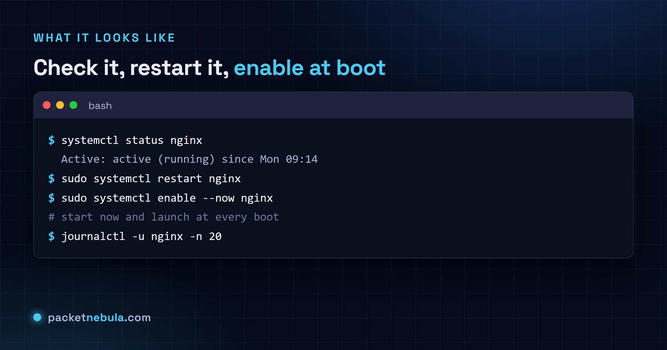The height and width of the screenshot is (350, 667).
Task: Click the 'bash' terminal title label
Action: 100,106
